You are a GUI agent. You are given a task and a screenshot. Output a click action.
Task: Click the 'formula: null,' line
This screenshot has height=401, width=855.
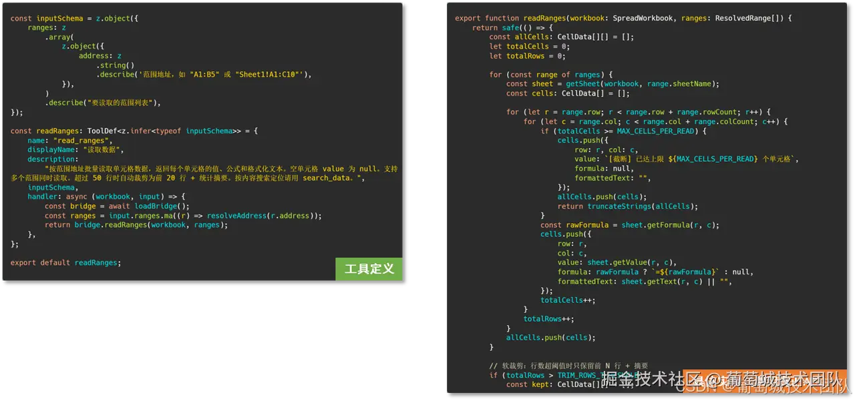[x=605, y=168]
